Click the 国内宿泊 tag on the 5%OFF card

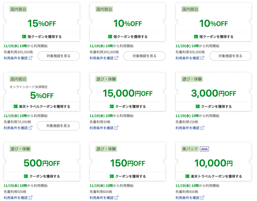(x=18, y=79)
